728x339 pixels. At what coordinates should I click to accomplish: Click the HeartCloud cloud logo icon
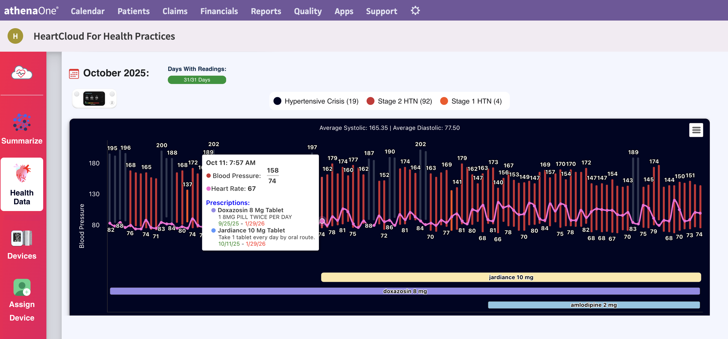[22, 72]
